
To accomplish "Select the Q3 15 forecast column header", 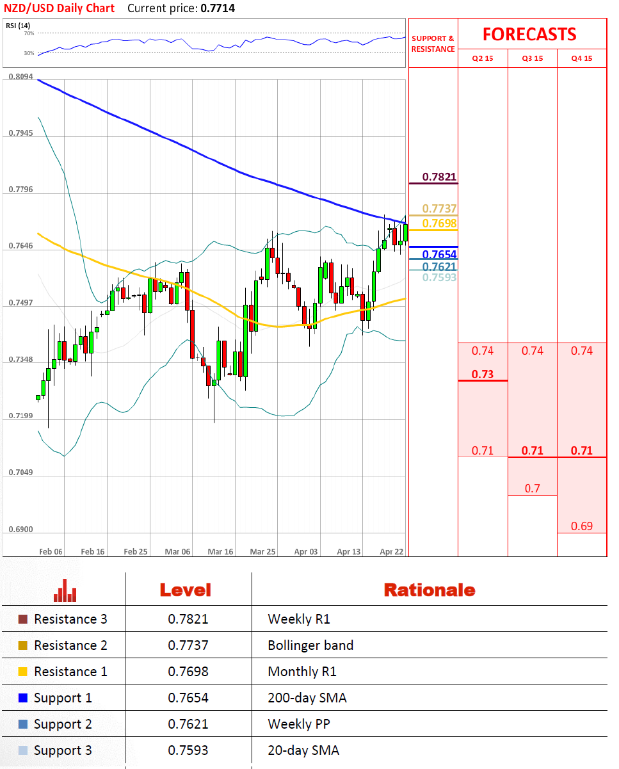I will pos(533,58).
